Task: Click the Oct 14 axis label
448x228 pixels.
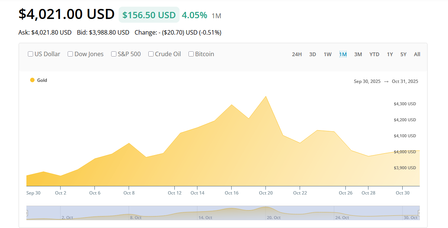Action: (197, 193)
